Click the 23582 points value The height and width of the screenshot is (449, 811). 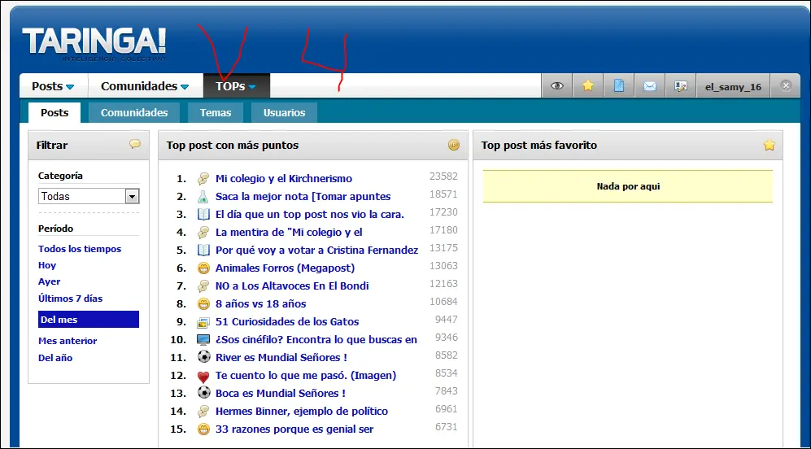[443, 177]
